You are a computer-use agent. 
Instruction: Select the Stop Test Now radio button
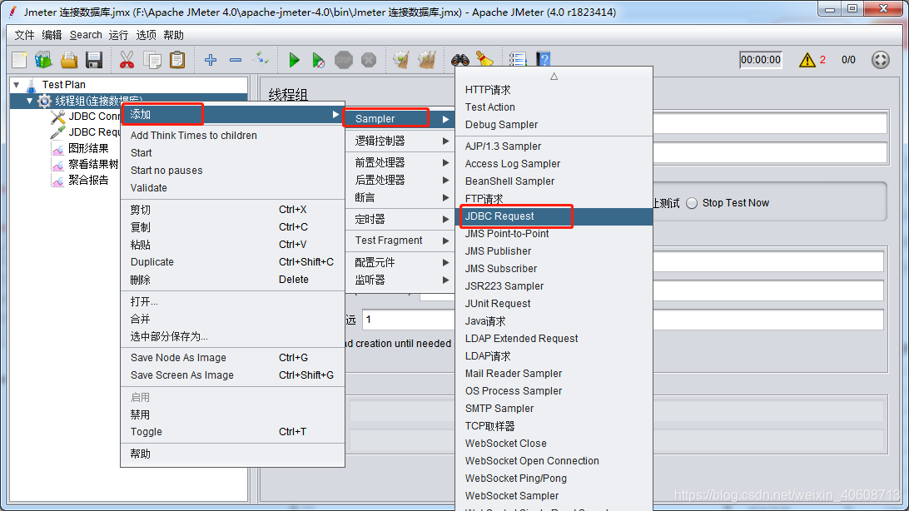coord(692,203)
